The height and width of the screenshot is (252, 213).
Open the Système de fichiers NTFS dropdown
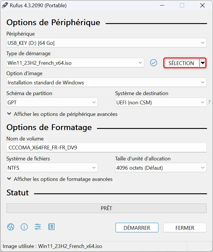[52, 167]
